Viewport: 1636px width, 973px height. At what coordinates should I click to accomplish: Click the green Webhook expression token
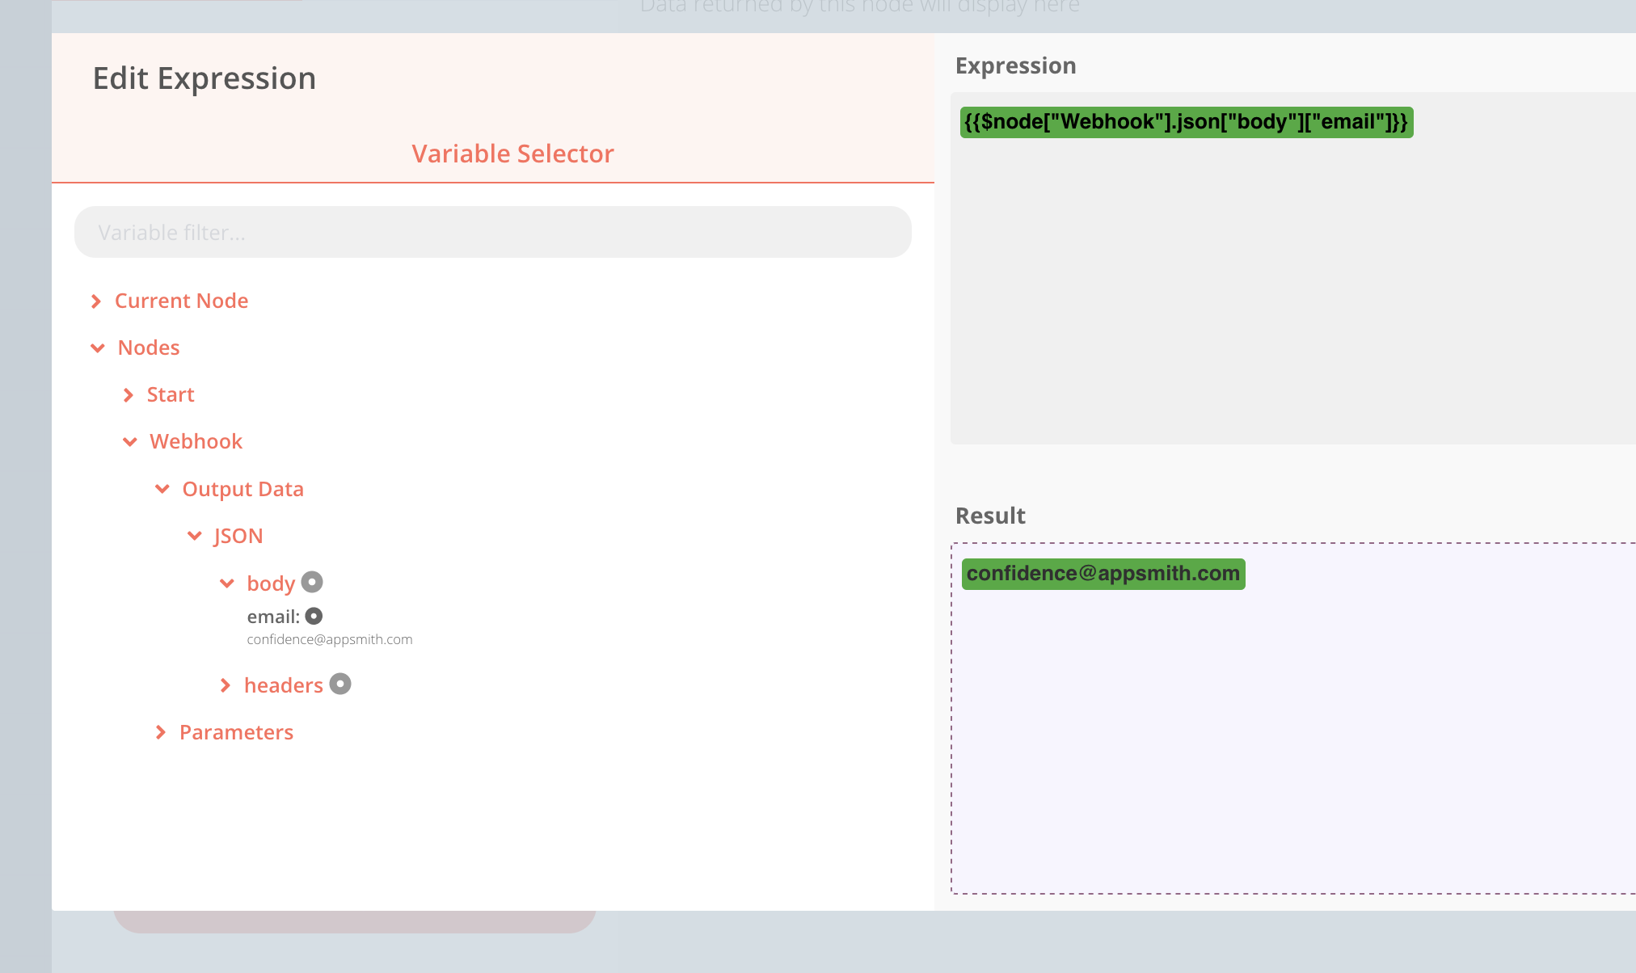tap(1186, 122)
